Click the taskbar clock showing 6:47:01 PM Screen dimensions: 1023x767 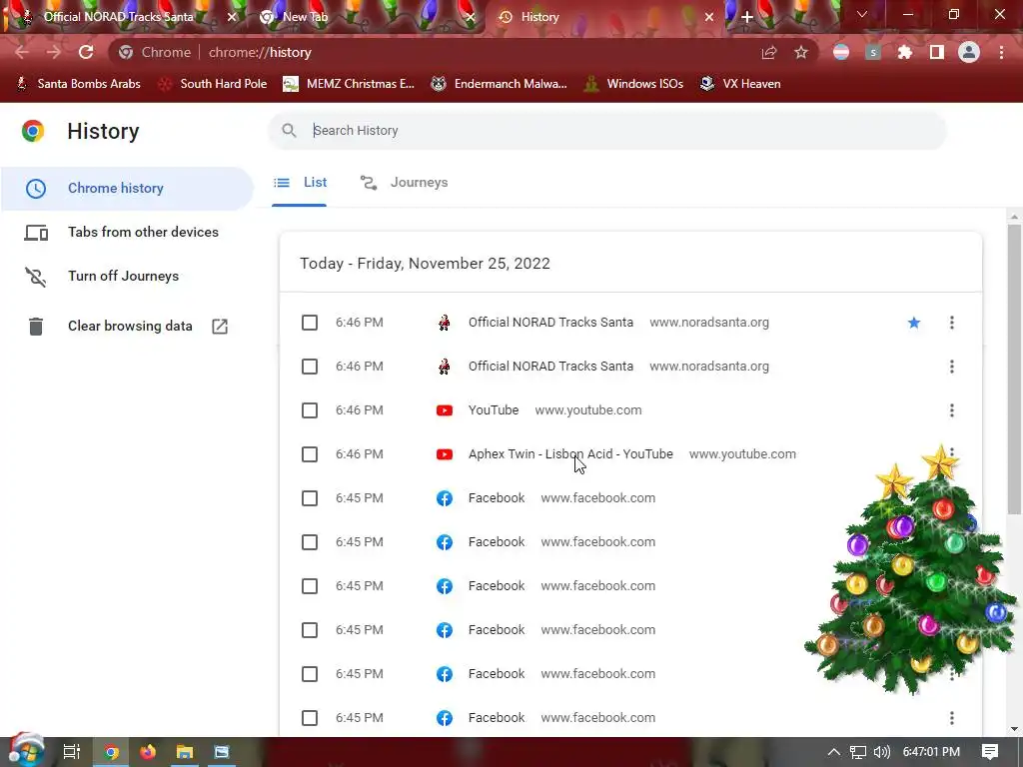coord(931,752)
